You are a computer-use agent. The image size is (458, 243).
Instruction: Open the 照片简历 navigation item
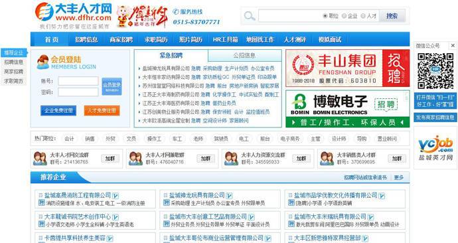[191, 40]
